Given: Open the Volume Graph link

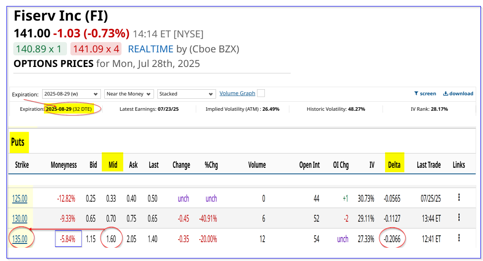Looking at the screenshot, I should (x=237, y=94).
